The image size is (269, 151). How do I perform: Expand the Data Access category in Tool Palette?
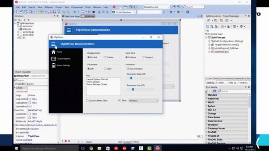206,117
